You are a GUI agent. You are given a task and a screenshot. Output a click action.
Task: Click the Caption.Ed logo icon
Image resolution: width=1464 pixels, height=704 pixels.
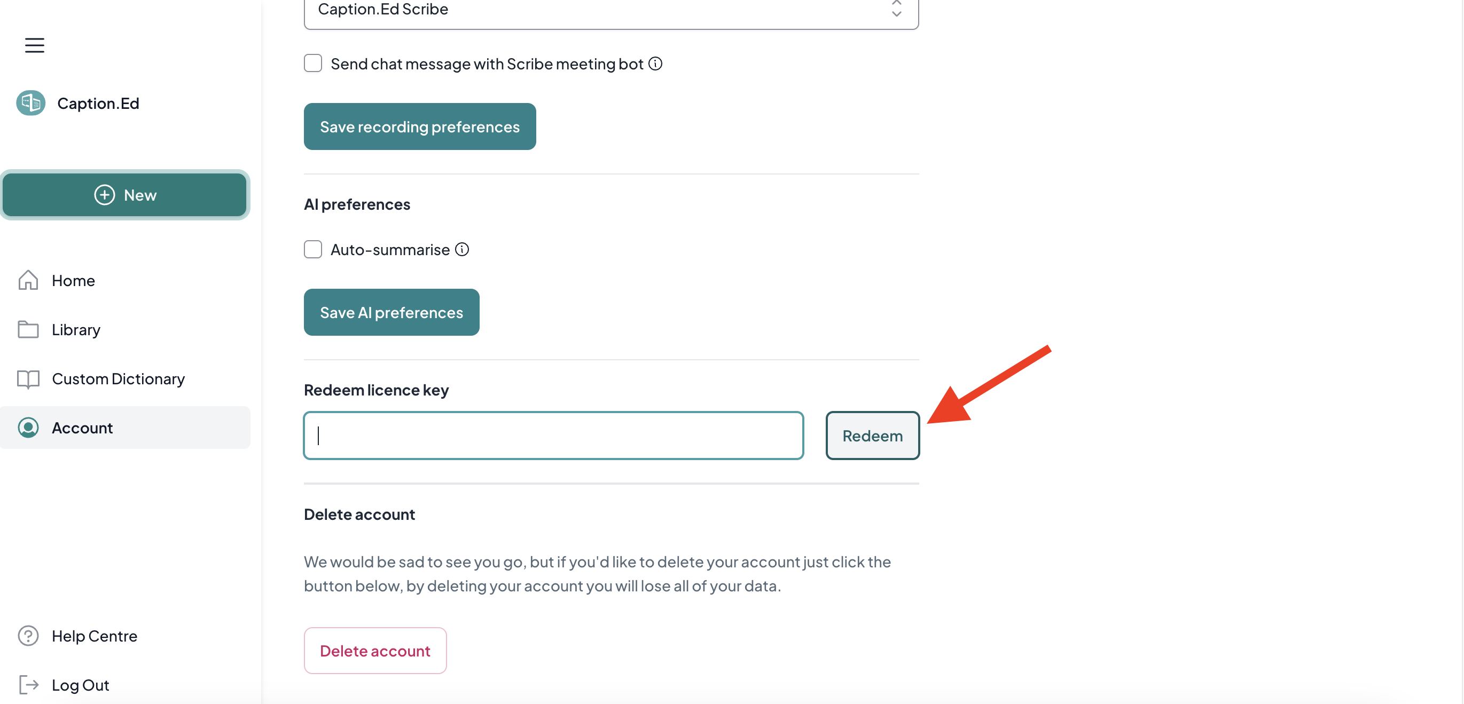(x=30, y=103)
